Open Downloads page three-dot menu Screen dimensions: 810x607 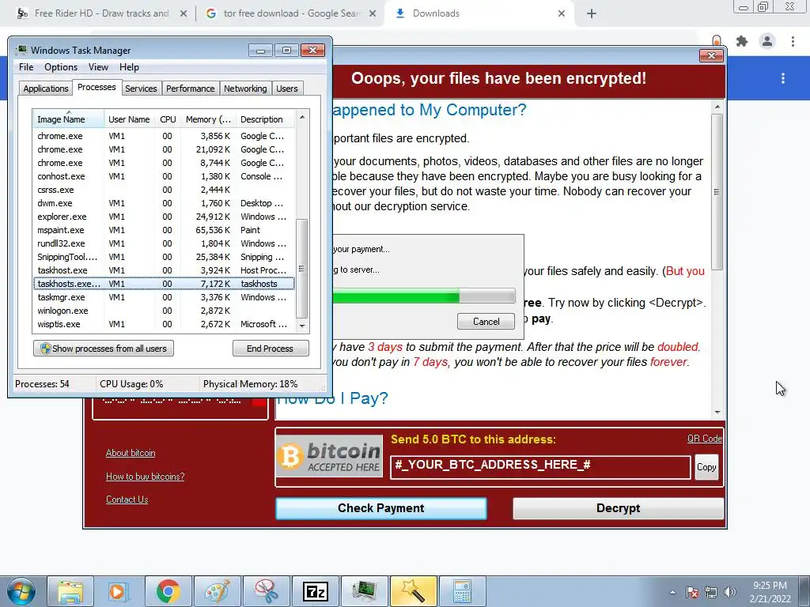pyautogui.click(x=783, y=78)
